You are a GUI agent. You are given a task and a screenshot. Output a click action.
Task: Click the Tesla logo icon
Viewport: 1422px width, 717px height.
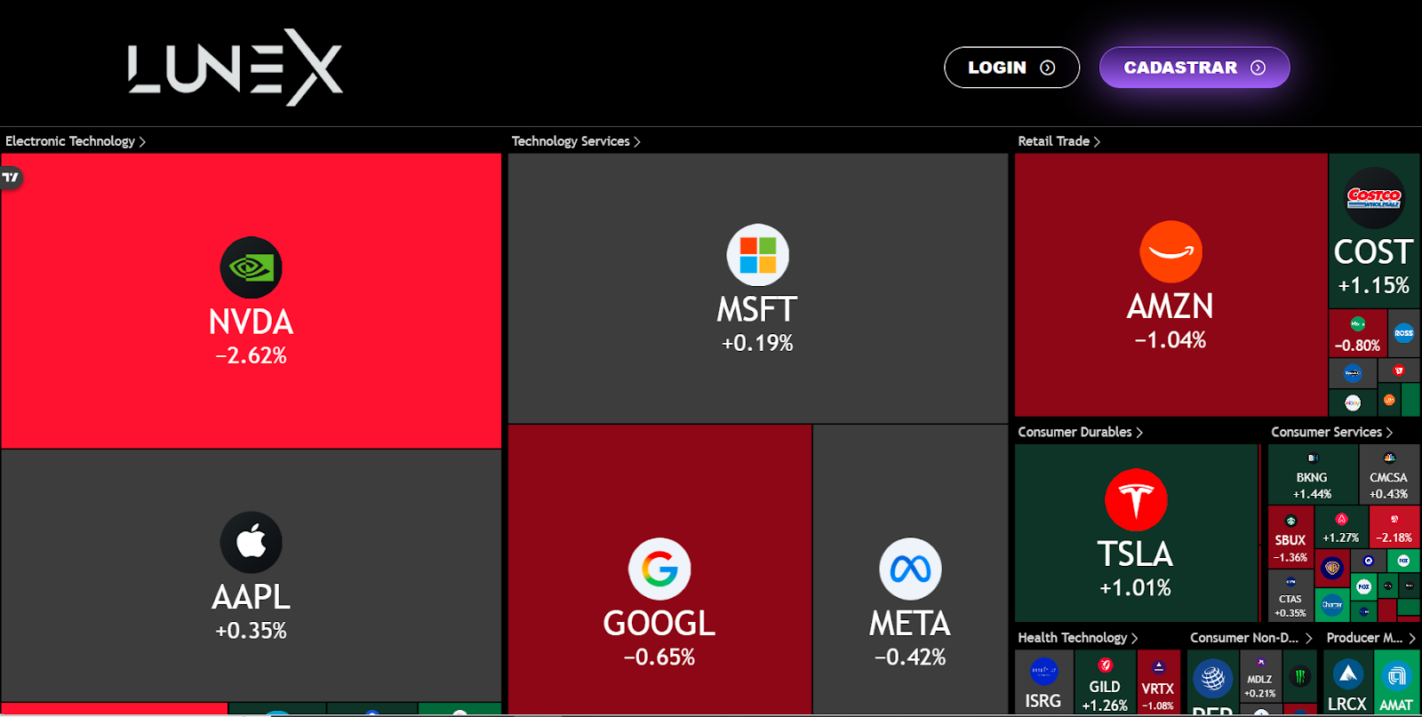[1136, 499]
